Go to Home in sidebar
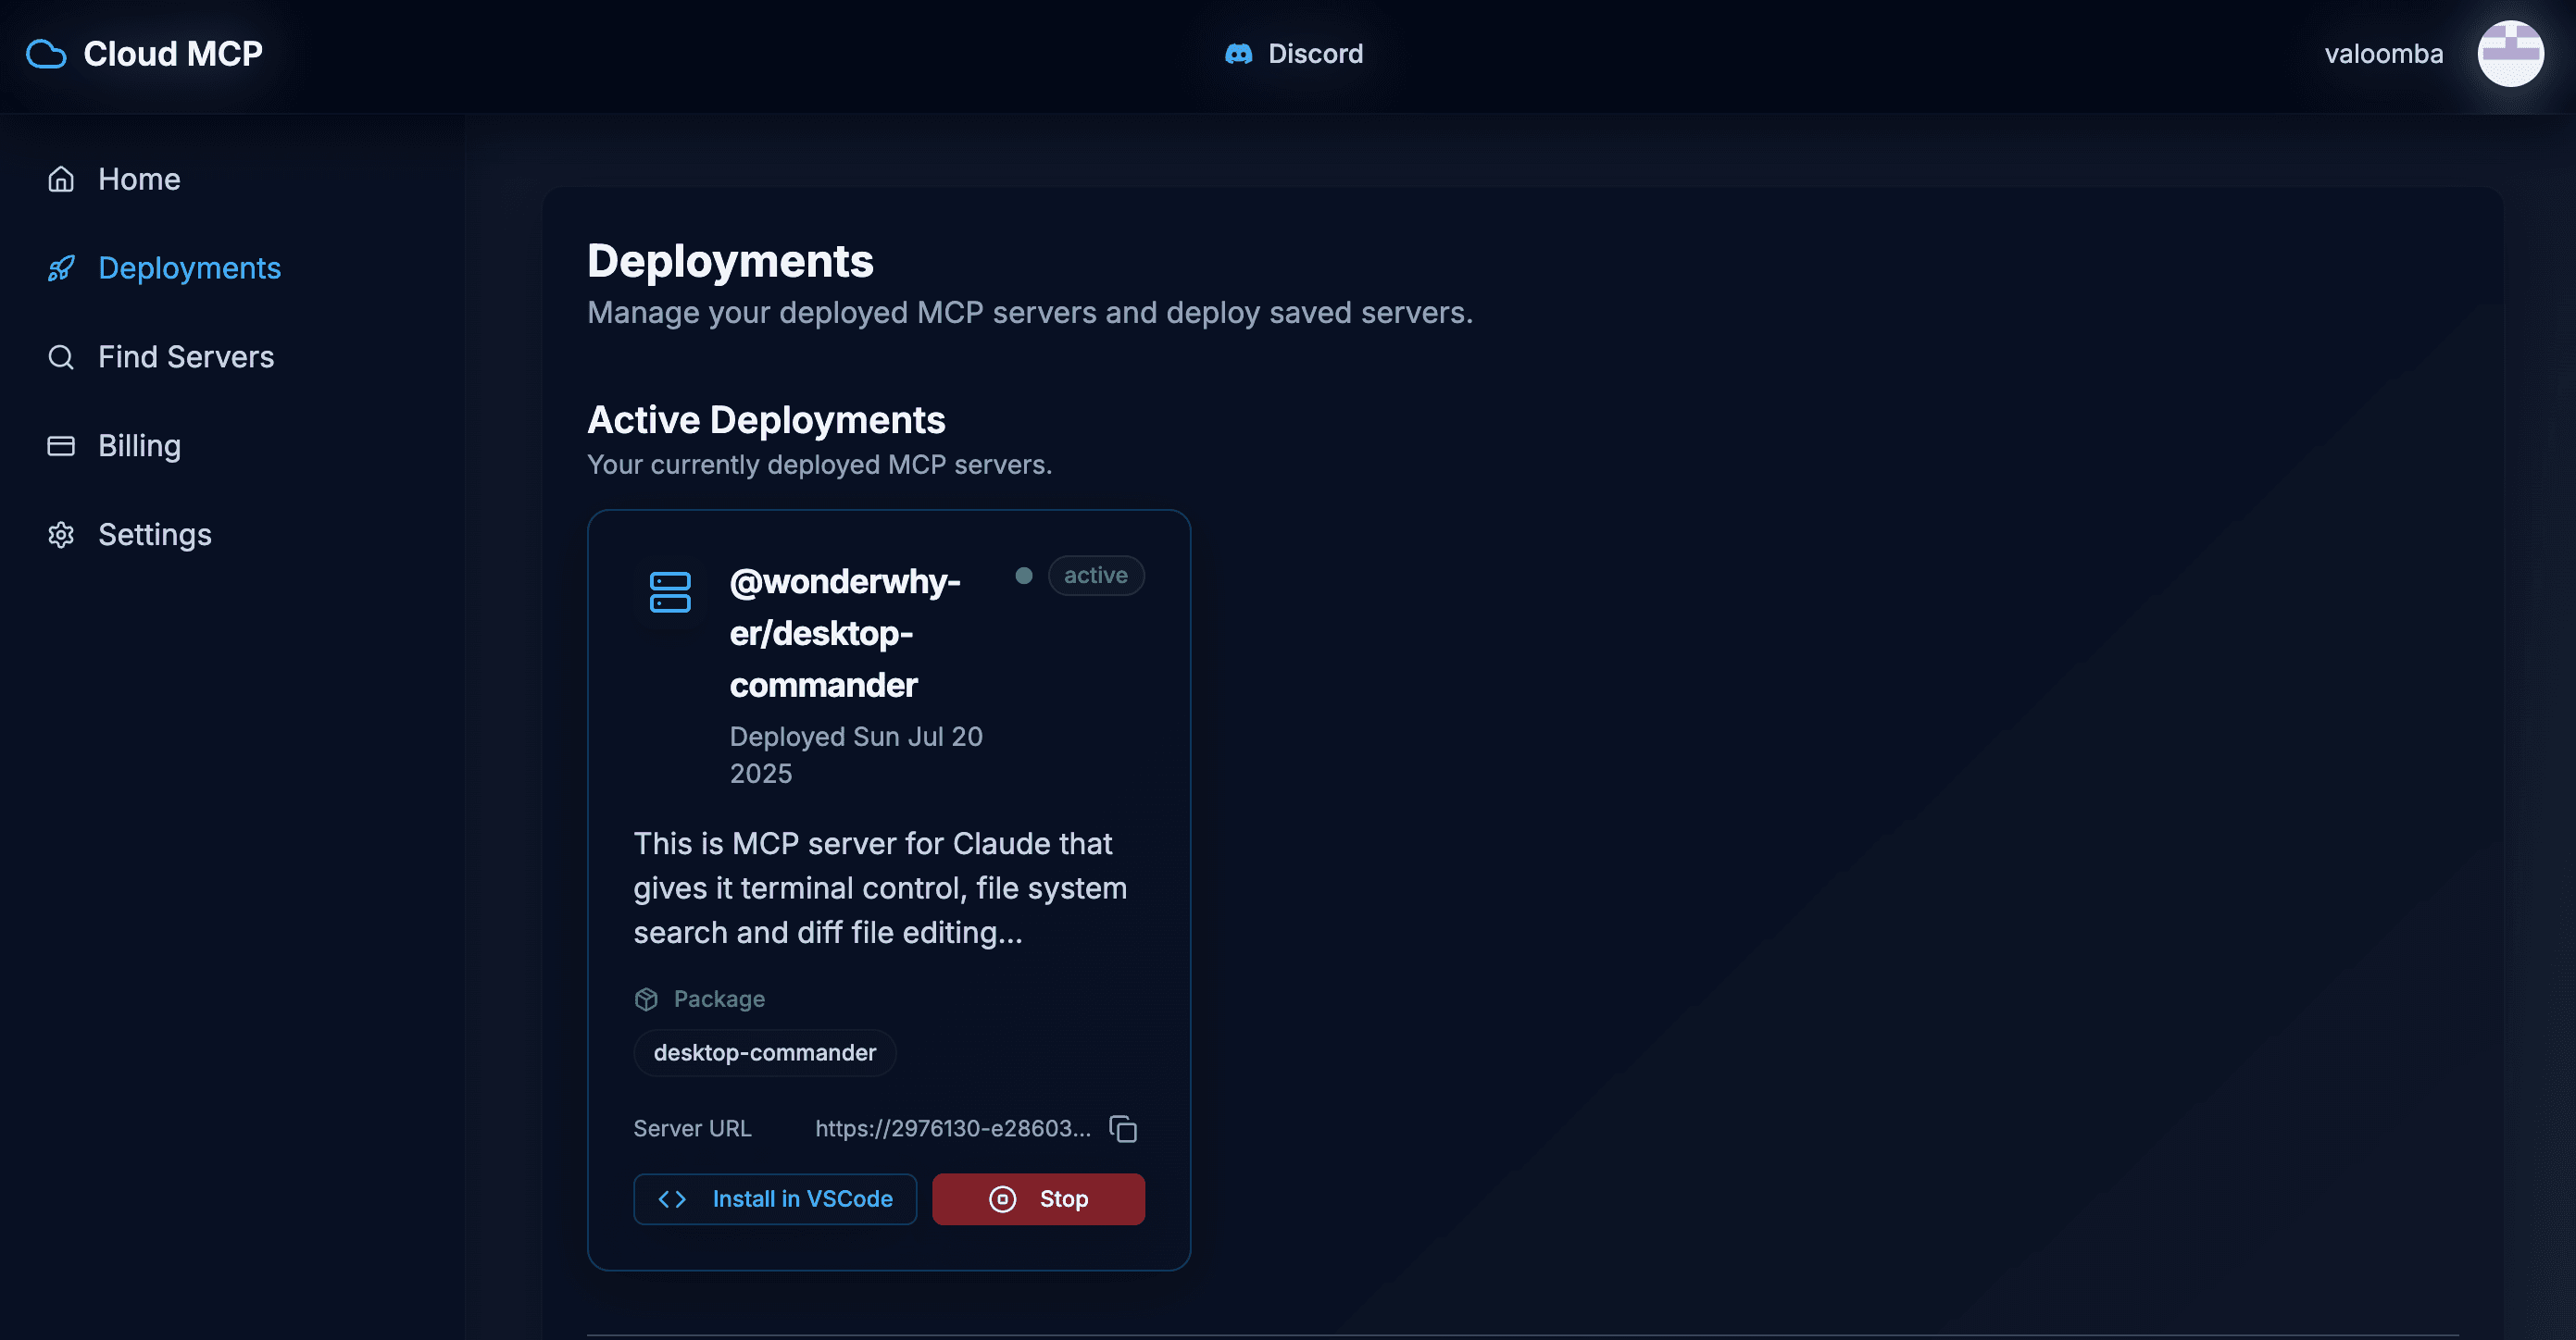Image resolution: width=2576 pixels, height=1340 pixels. [139, 179]
